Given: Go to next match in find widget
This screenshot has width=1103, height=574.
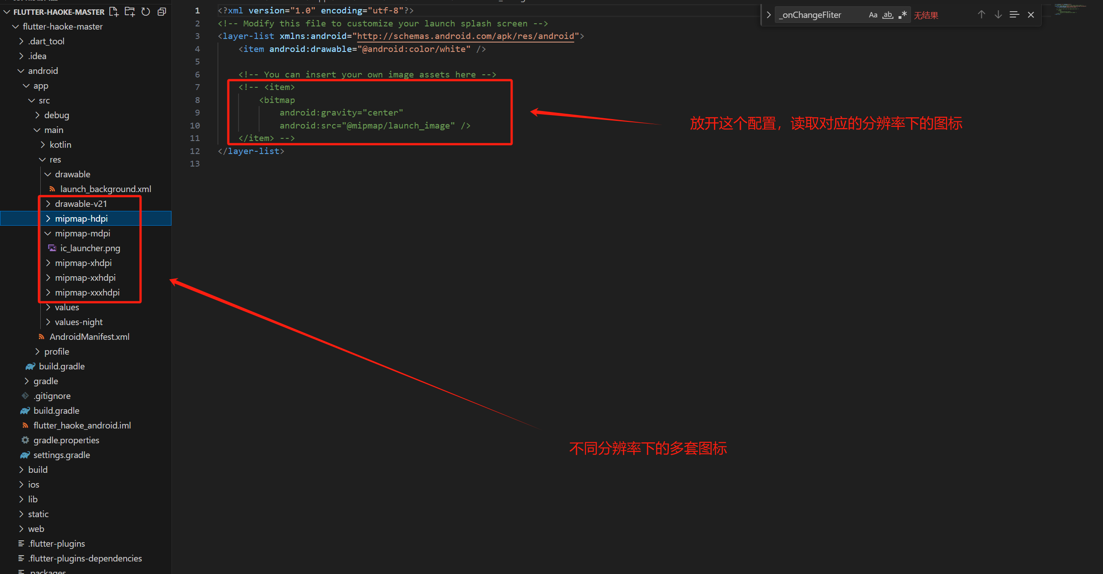Looking at the screenshot, I should [998, 15].
